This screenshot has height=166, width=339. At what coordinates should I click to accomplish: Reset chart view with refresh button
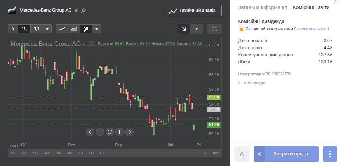click(x=109, y=132)
